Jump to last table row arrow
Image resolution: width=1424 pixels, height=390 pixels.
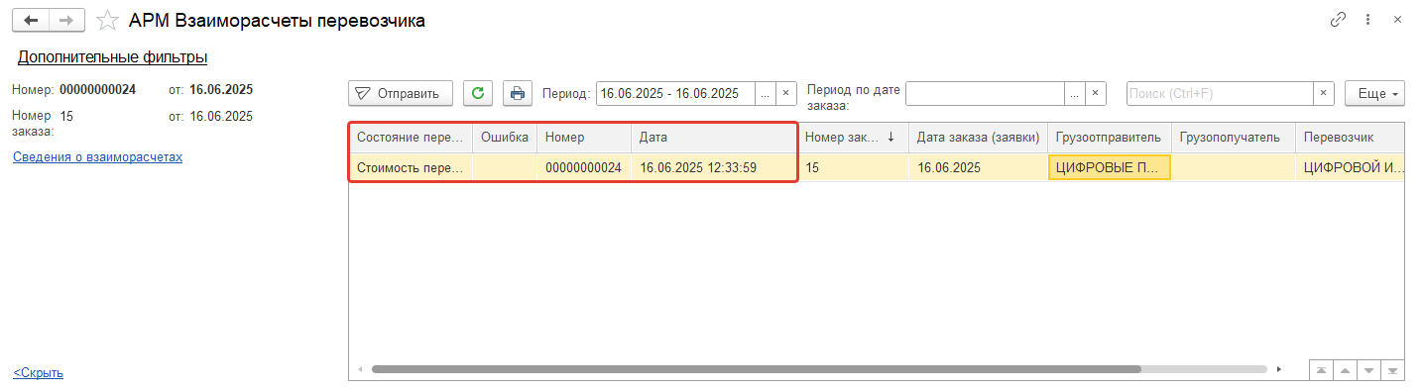point(1393,370)
